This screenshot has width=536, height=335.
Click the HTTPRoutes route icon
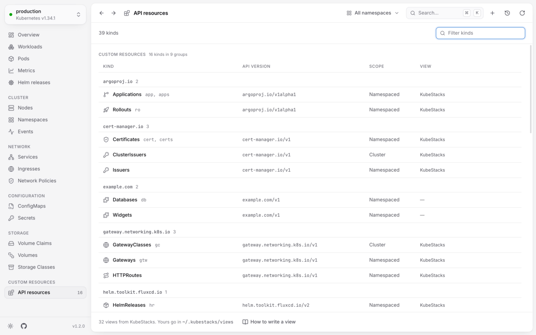pos(106,275)
